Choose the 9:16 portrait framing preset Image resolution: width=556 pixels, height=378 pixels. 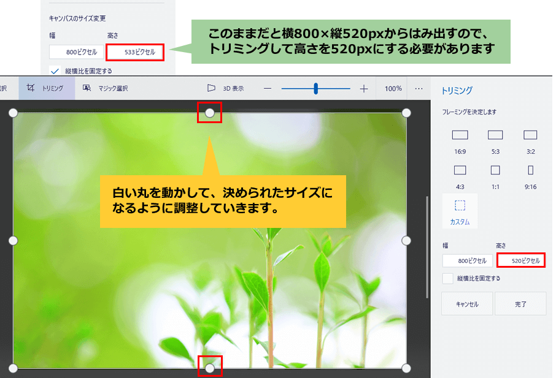530,175
